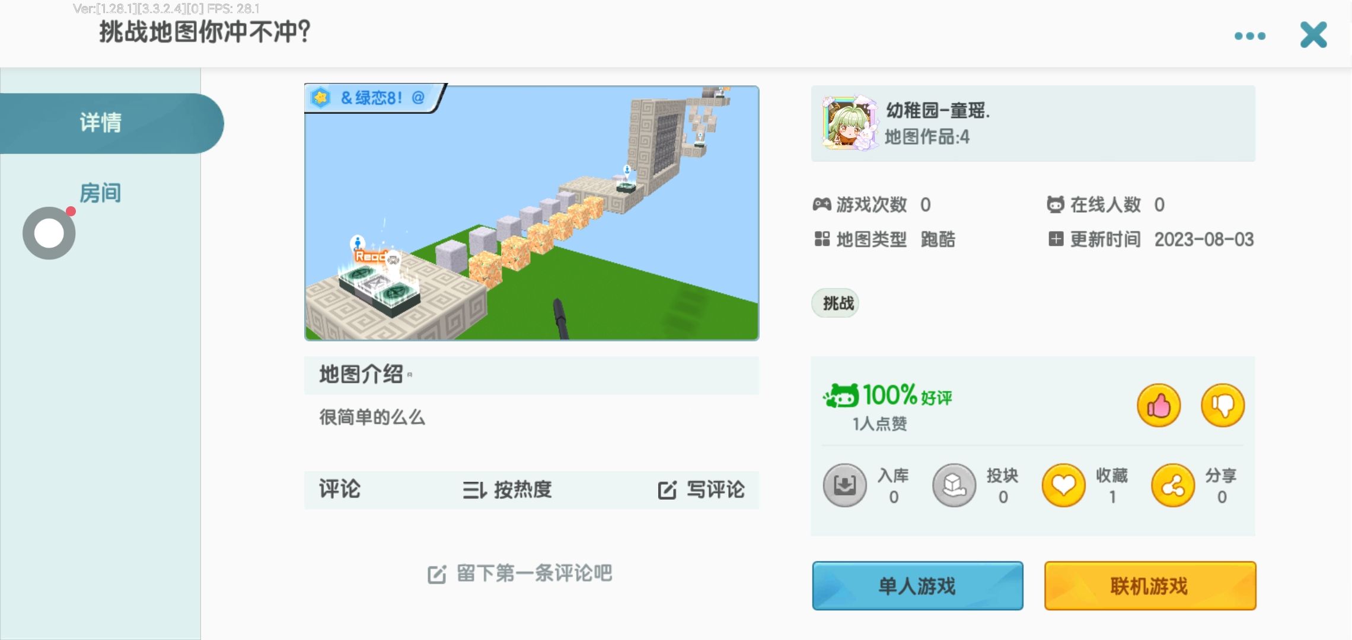The width and height of the screenshot is (1352, 640).
Task: Click the thumbs-up like icon
Action: 1159,406
